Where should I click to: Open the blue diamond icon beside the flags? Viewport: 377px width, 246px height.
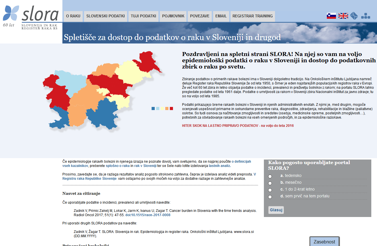354,16
